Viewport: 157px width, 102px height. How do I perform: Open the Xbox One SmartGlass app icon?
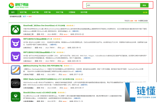coord(16,30)
